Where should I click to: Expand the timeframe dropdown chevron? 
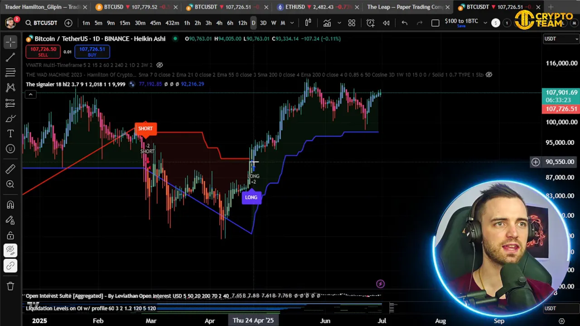click(292, 23)
